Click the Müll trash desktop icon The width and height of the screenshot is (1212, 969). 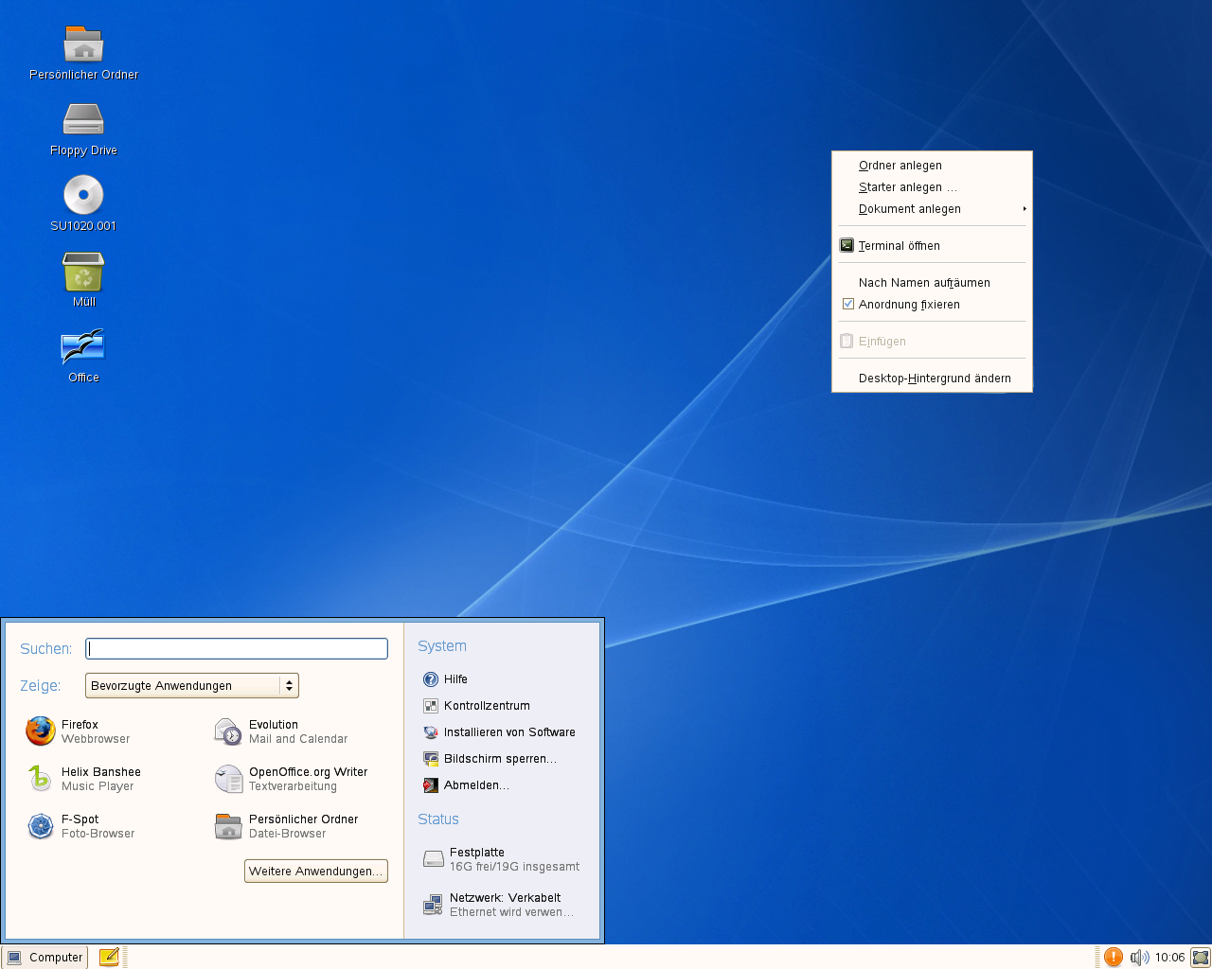click(x=83, y=273)
